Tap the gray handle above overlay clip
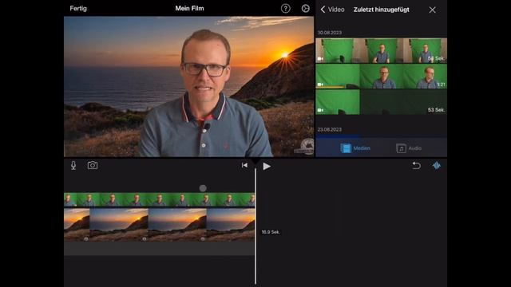511x287 pixels. pos(203,188)
